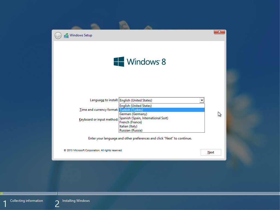Click the Microsoft copyright notice text
Viewport: 280px width, 210px height.
(x=93, y=150)
